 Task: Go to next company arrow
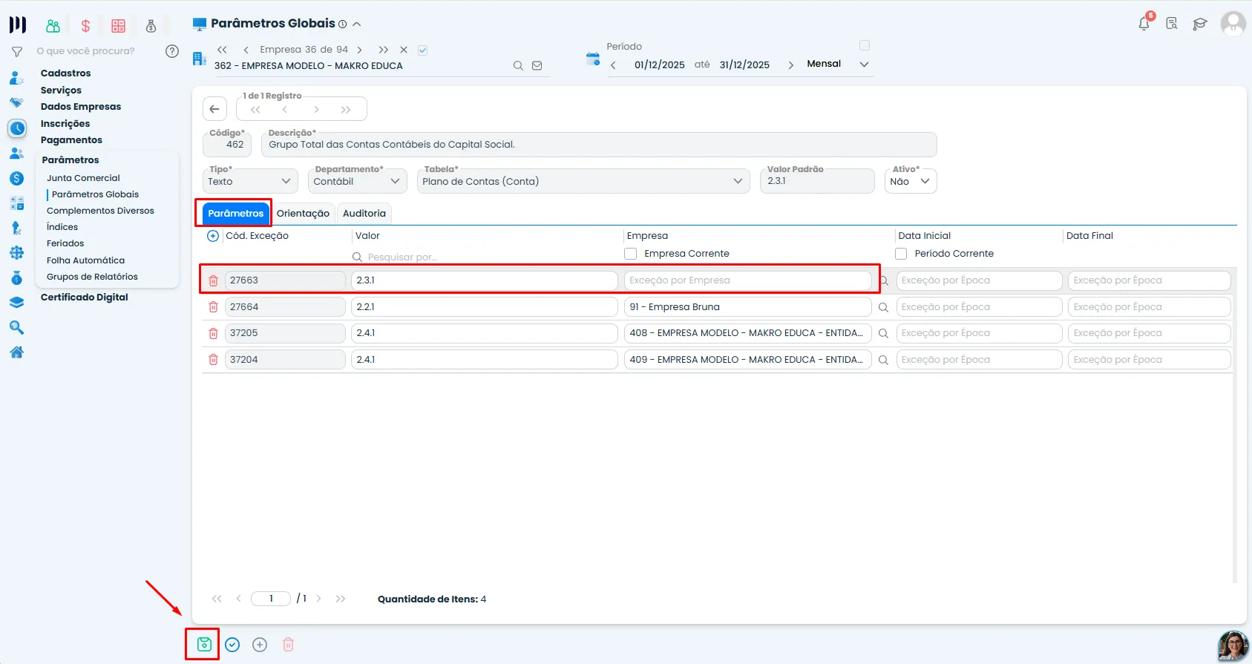pos(360,50)
